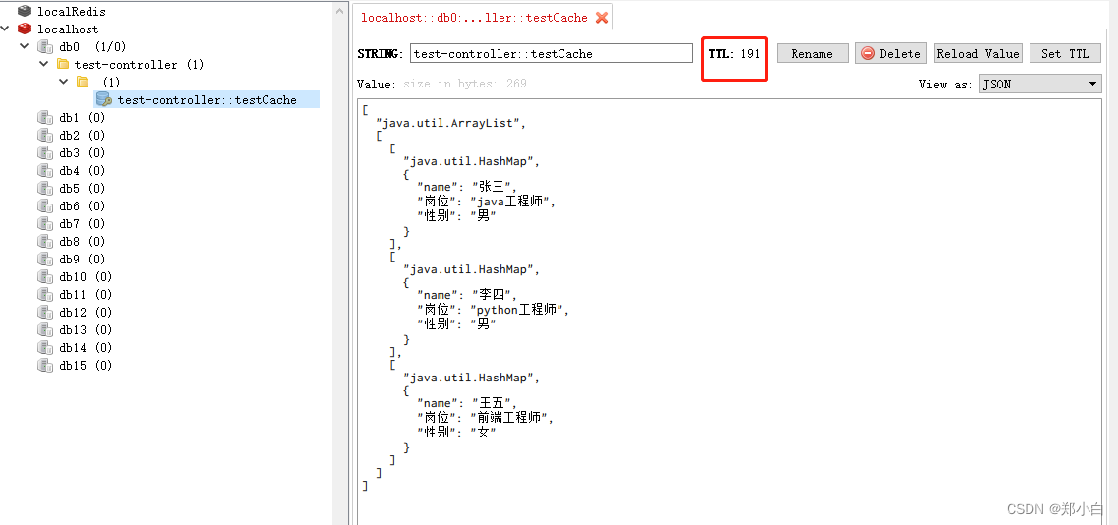Click the test-controller folder icon

pyautogui.click(x=63, y=64)
